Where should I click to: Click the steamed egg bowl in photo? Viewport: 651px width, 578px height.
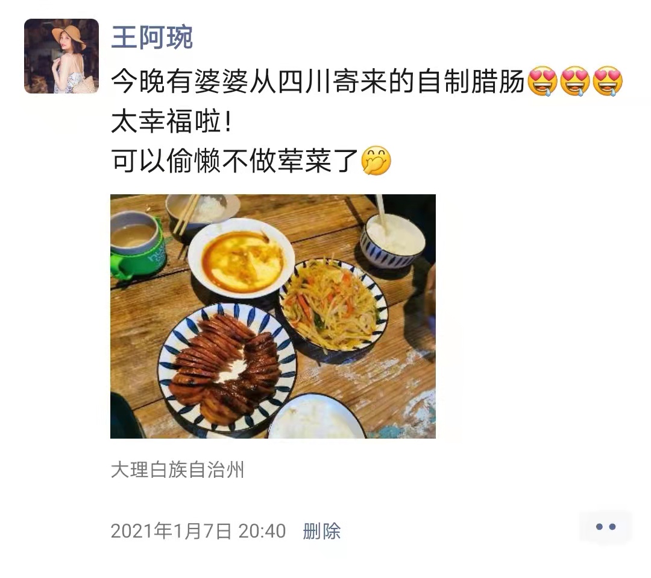pos(241,258)
